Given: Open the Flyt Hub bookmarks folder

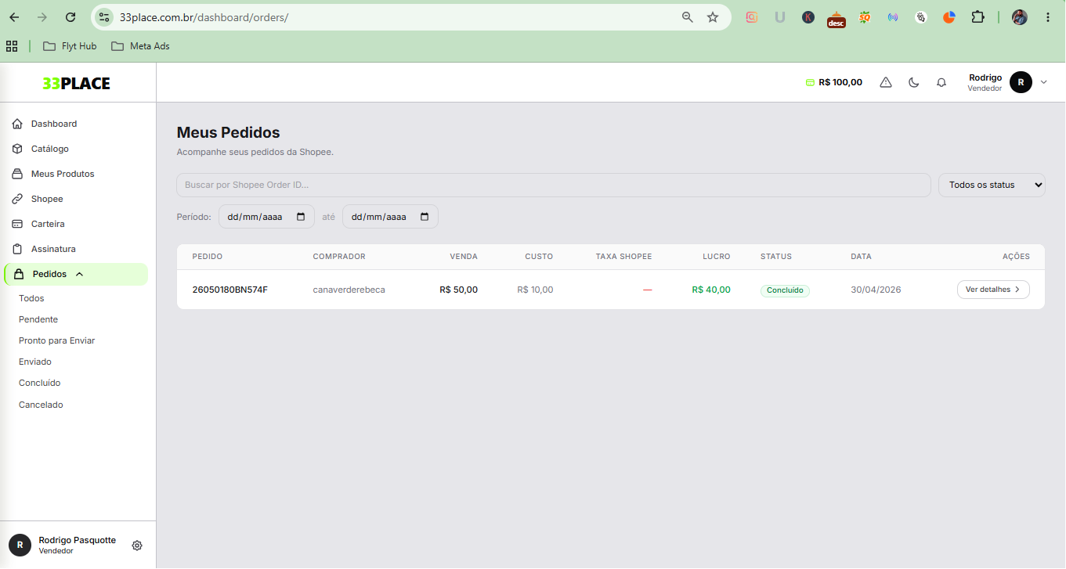Looking at the screenshot, I should (x=70, y=46).
